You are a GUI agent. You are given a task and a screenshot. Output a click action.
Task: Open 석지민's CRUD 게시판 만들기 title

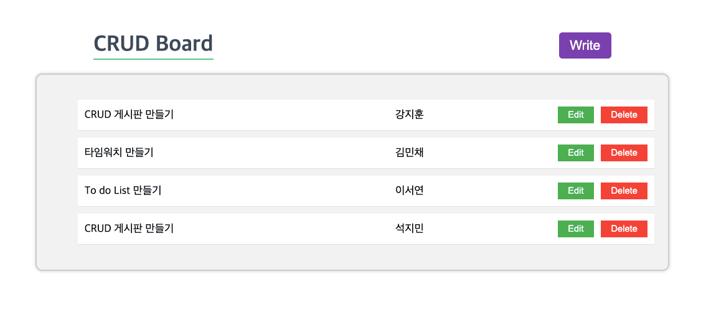pos(129,229)
